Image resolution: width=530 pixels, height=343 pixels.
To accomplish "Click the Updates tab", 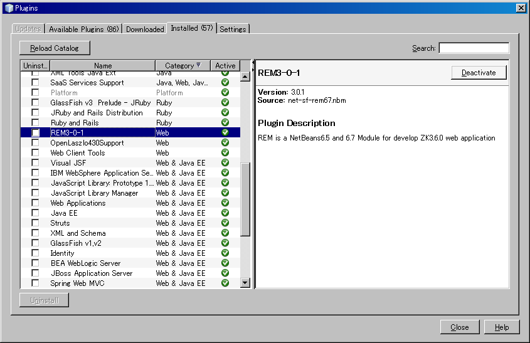I will tap(28, 29).
